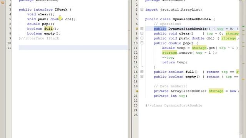The image size is (246, 138).
Task: Click 'import java.util.ArrayList;' statement
Action: tap(173, 10)
